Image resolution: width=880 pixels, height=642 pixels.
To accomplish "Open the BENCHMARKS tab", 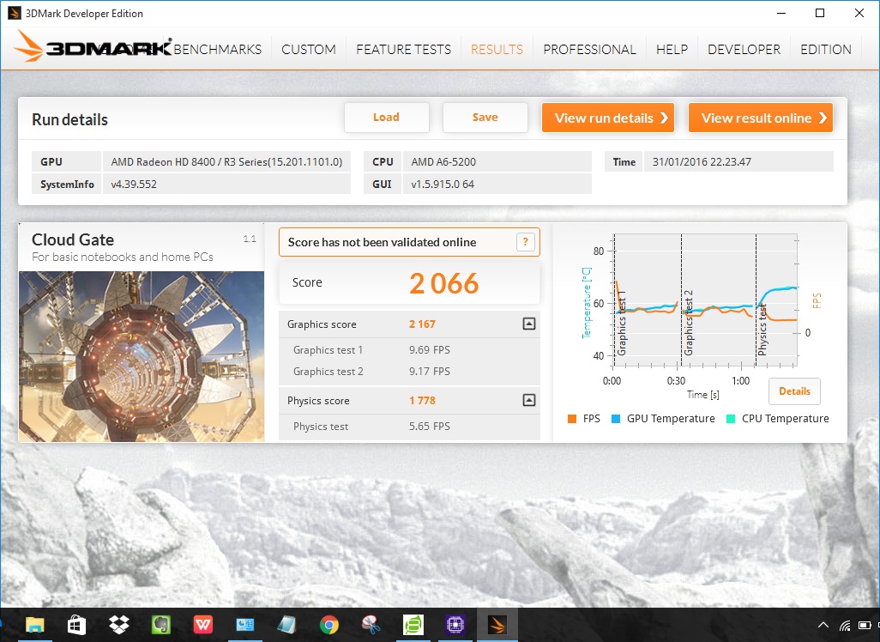I will click(x=217, y=50).
